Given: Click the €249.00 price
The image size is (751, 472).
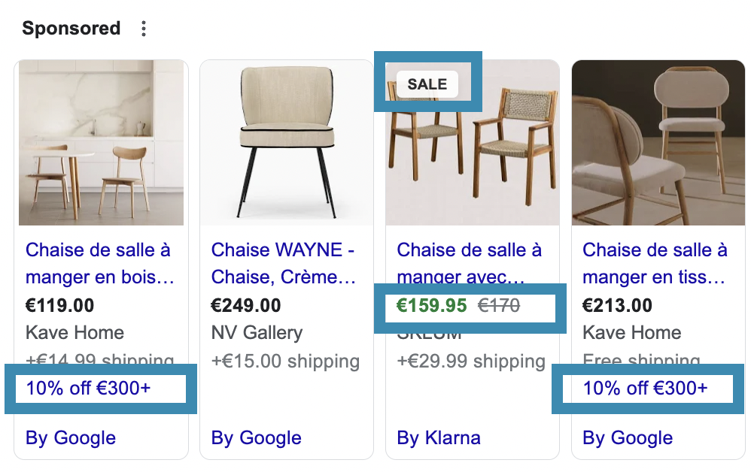Looking at the screenshot, I should click(x=246, y=306).
